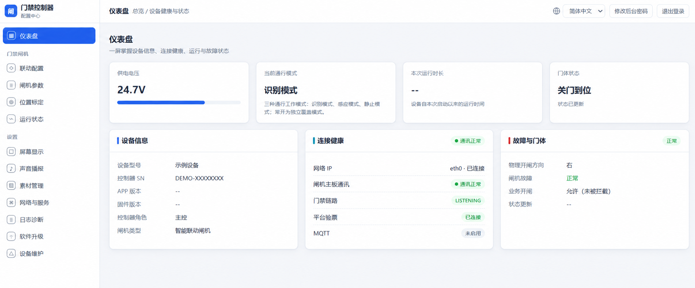Click the 修改后台密码 button

coord(631,11)
